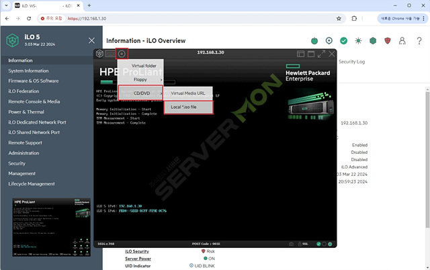Viewport: 430px width, 270px height.
Task: Open a new browser tab
Action: point(89,5)
